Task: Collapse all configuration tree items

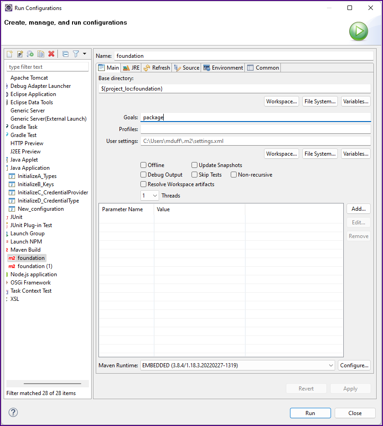Action: tap(65, 54)
